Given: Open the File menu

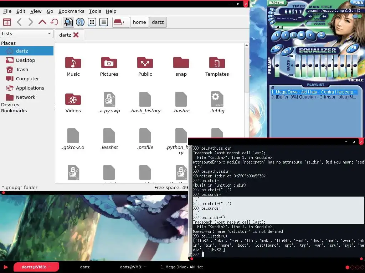Looking at the screenshot, I should coord(7,11).
